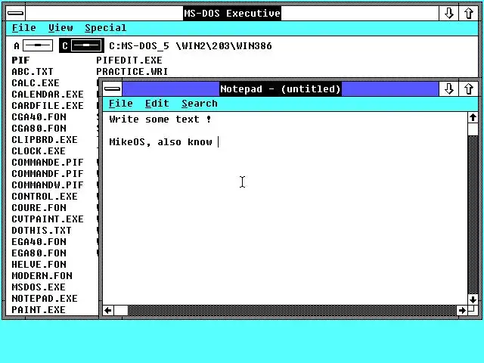Select NOTEPAD.EXE in file list
This screenshot has height=363, width=484.
point(45,299)
